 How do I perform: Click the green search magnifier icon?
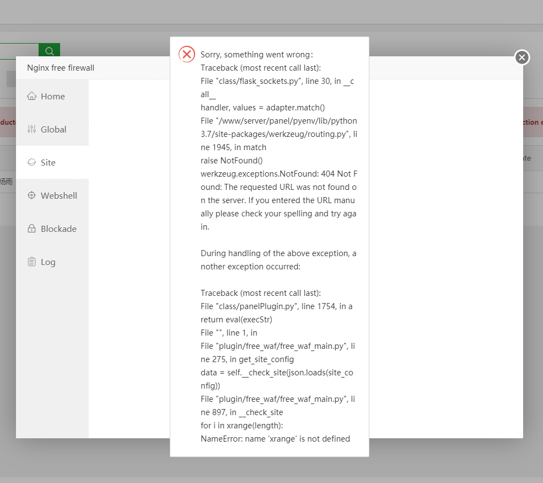point(49,50)
